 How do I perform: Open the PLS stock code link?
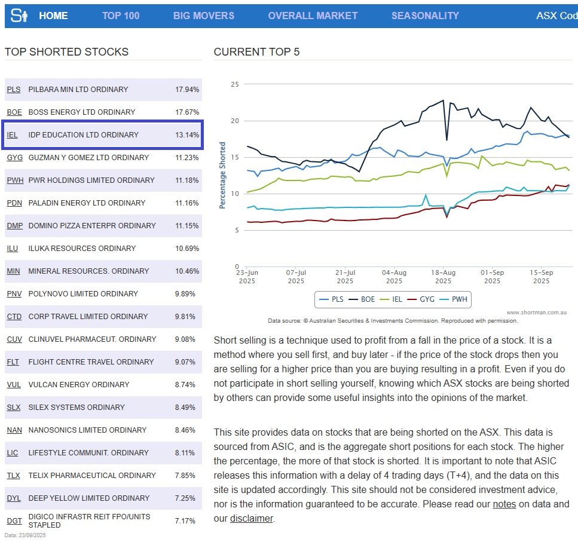pos(13,90)
